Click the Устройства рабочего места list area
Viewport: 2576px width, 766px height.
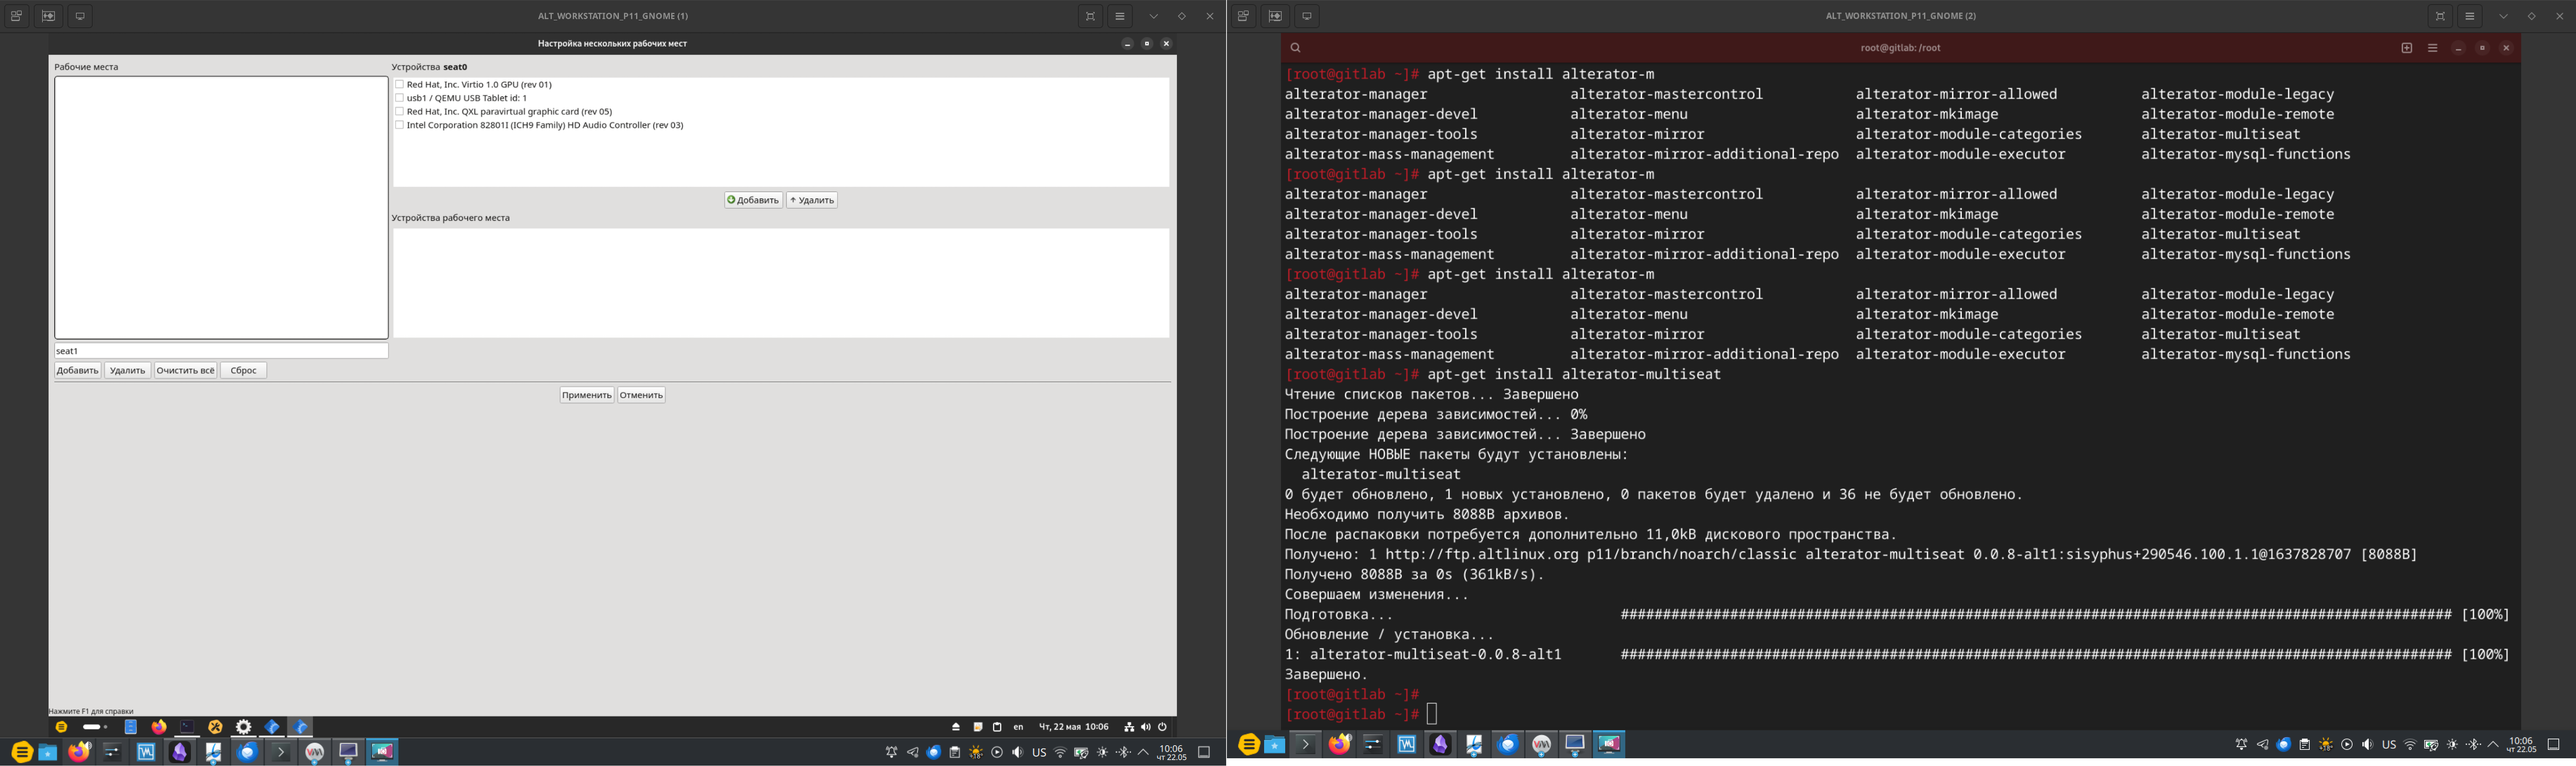[x=781, y=283]
